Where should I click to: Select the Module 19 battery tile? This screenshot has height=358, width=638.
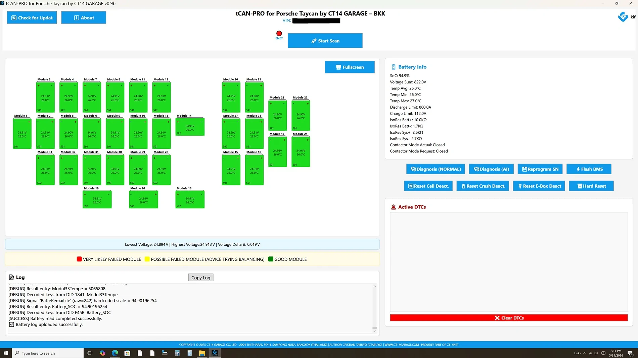click(97, 199)
